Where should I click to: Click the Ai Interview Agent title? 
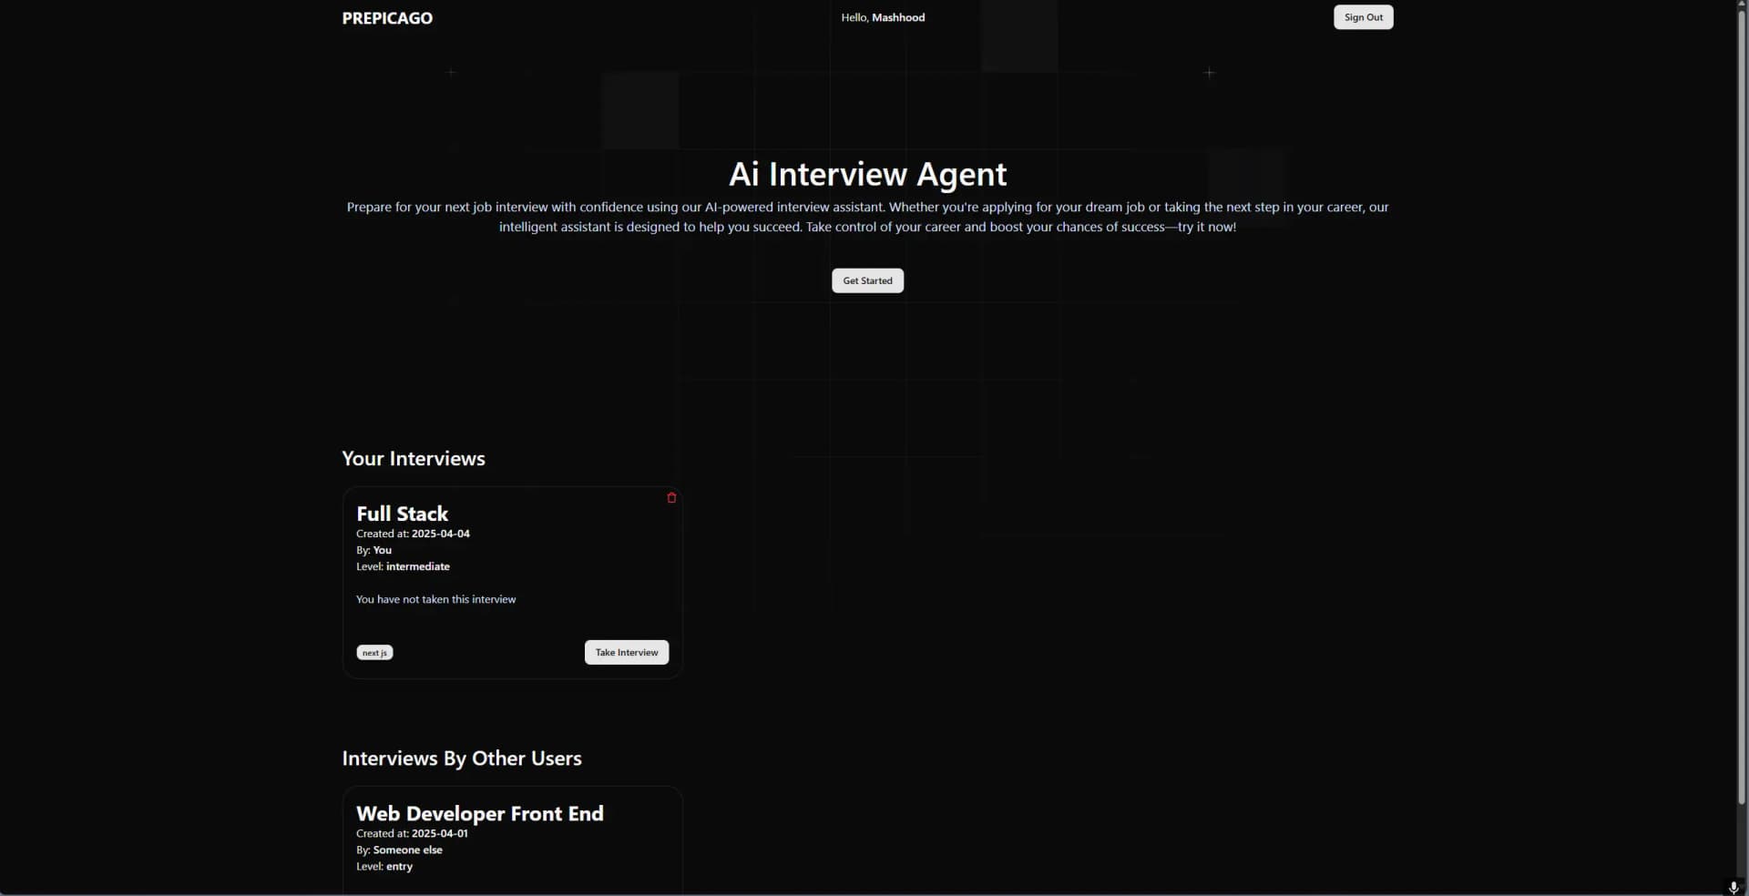tap(867, 173)
